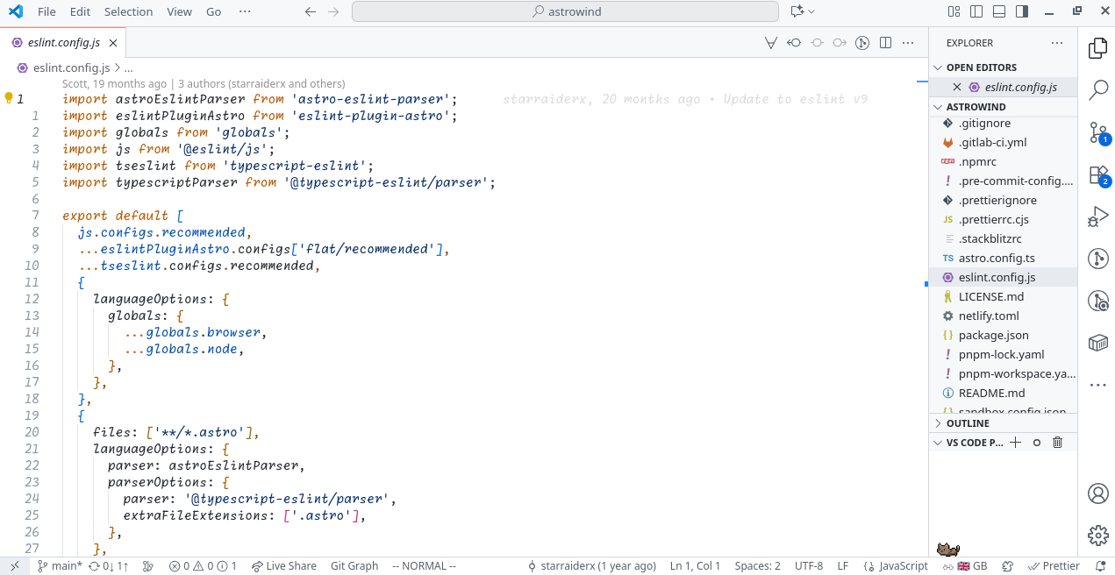Screen dimensions: 1115x575
Task: Click the branch-like icon before the error counts
Action: tap(147, 566)
